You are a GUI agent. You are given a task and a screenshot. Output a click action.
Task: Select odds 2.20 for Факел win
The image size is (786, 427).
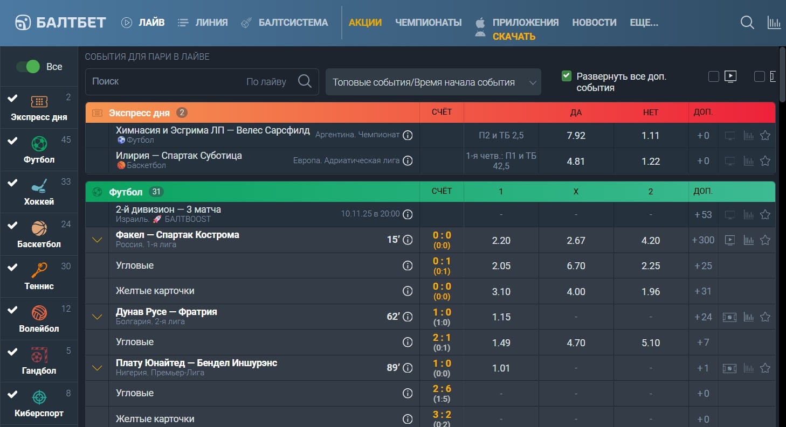[x=501, y=240]
